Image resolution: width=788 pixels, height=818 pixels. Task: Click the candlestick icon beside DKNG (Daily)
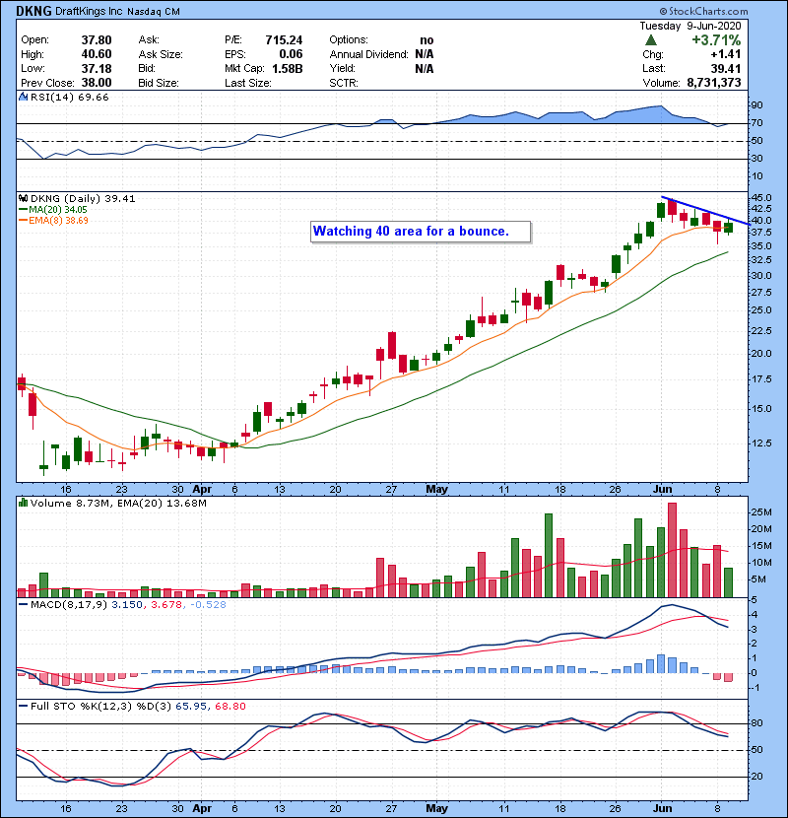pyautogui.click(x=23, y=199)
